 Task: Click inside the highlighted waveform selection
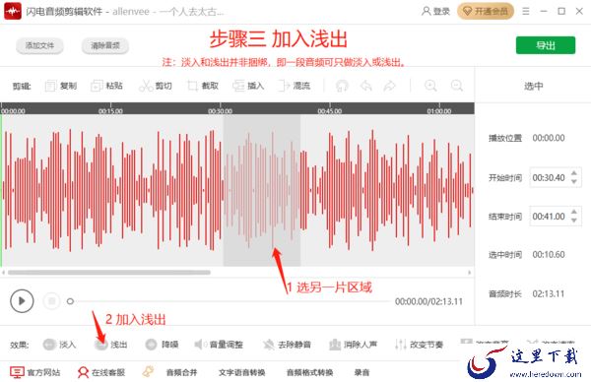[262, 190]
